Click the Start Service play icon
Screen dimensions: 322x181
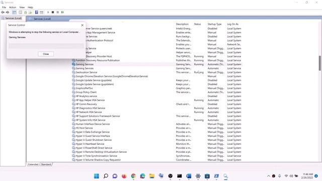(48, 12)
